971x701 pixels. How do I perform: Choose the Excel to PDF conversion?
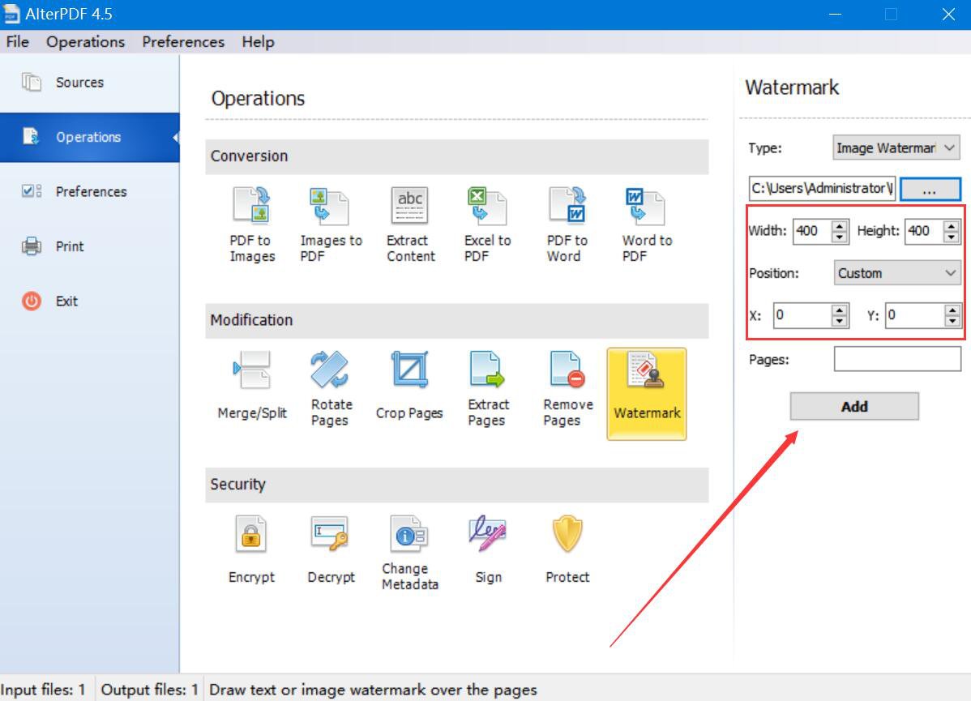487,224
